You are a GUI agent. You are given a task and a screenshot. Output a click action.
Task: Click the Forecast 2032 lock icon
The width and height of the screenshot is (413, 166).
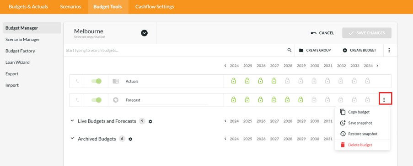pos(341,99)
